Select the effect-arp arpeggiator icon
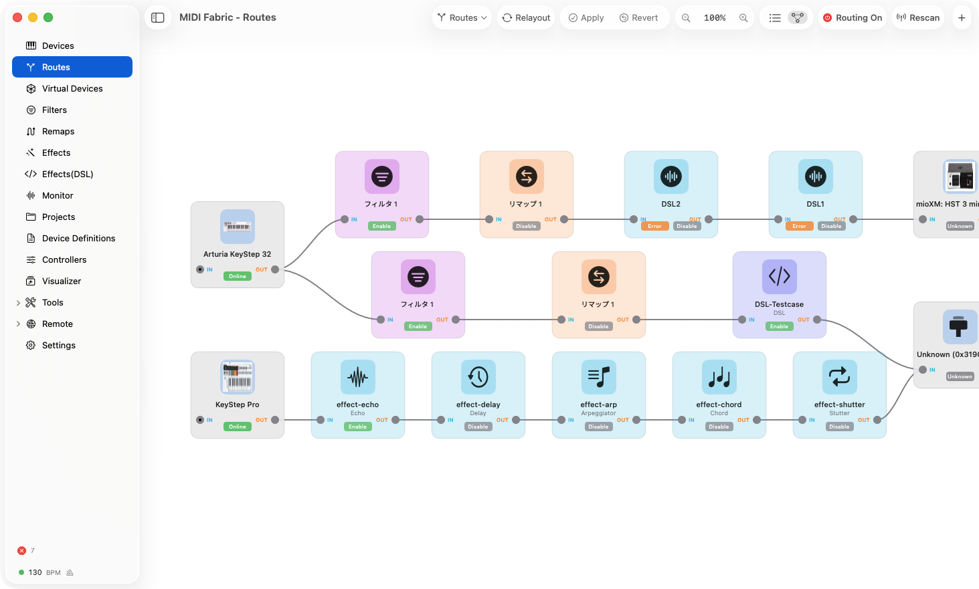 (x=599, y=377)
